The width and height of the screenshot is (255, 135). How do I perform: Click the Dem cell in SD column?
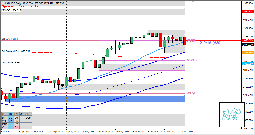(x=29, y=118)
